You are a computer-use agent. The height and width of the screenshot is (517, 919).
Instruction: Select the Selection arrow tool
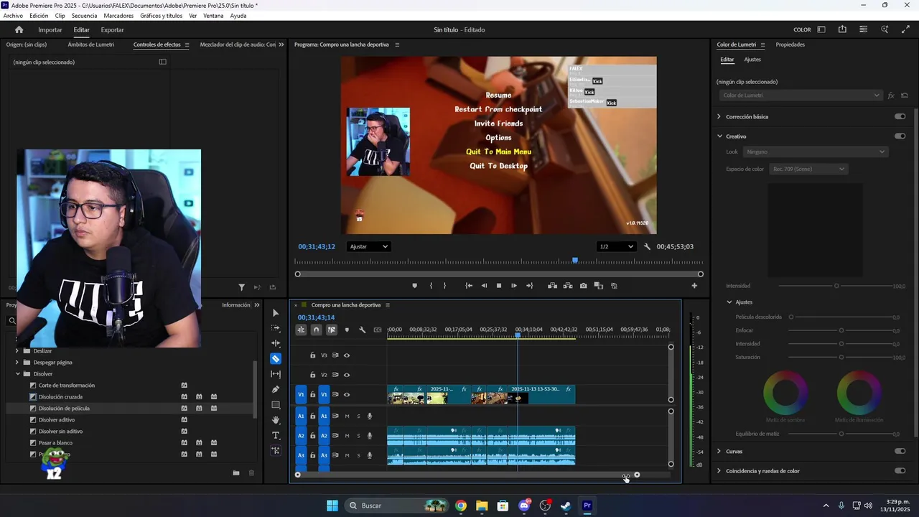[276, 313]
